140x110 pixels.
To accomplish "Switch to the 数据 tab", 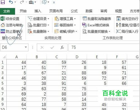I will [89, 11].
